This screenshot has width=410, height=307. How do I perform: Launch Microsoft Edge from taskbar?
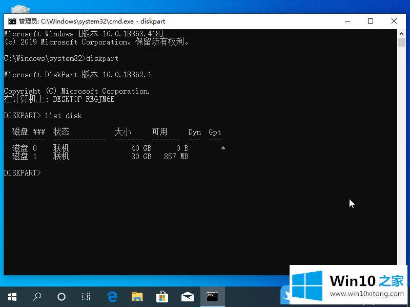click(x=112, y=297)
